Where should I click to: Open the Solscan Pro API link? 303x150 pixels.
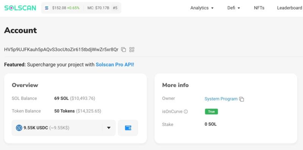(x=115, y=64)
